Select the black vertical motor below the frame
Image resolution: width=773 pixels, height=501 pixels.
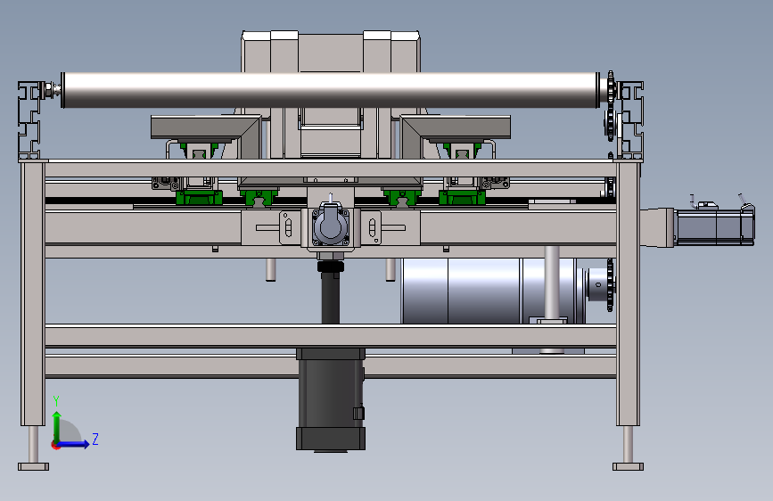coord(331,398)
